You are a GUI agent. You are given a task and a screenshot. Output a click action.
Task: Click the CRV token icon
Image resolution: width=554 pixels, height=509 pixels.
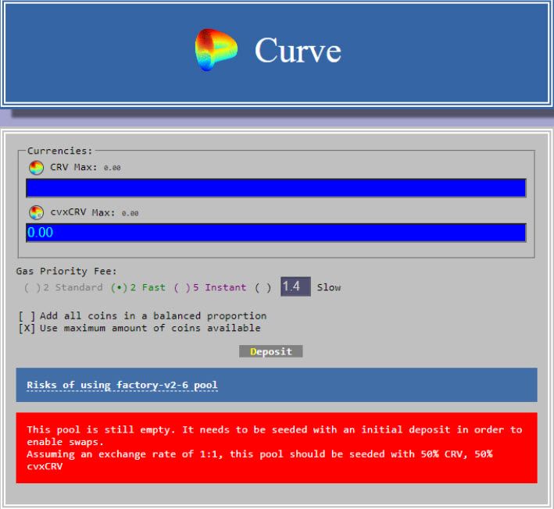pyautogui.click(x=36, y=168)
